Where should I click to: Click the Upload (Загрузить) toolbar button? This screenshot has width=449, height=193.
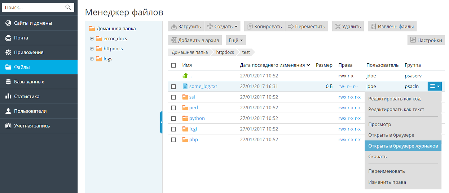(186, 26)
